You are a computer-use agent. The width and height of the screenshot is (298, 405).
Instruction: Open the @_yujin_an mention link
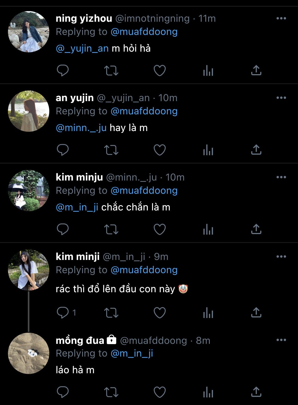(82, 48)
